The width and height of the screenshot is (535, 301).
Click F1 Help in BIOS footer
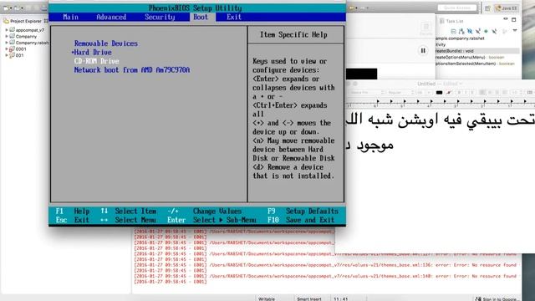click(73, 212)
